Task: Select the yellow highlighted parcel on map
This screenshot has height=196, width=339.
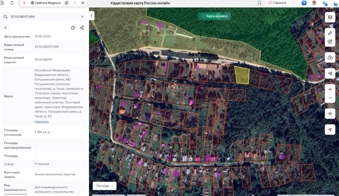Action: tap(242, 75)
